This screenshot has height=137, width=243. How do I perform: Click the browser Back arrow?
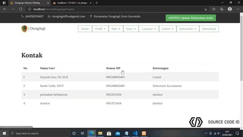pyautogui.click(x=5, y=9)
